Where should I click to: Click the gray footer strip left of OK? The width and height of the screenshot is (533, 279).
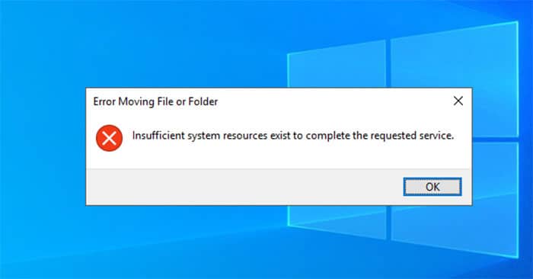point(244,187)
